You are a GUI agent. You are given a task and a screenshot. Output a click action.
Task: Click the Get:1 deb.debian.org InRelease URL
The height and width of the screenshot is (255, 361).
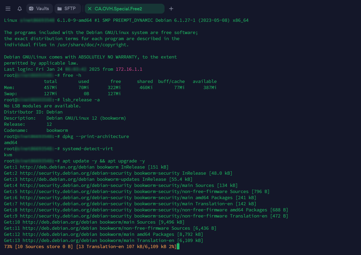[57, 167]
